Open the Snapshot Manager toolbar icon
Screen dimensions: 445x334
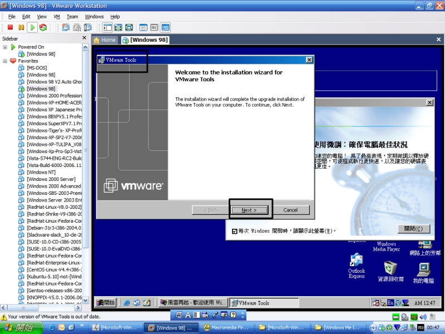(x=88, y=27)
